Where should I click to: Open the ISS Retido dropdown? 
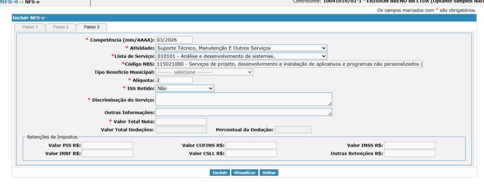click(185, 88)
